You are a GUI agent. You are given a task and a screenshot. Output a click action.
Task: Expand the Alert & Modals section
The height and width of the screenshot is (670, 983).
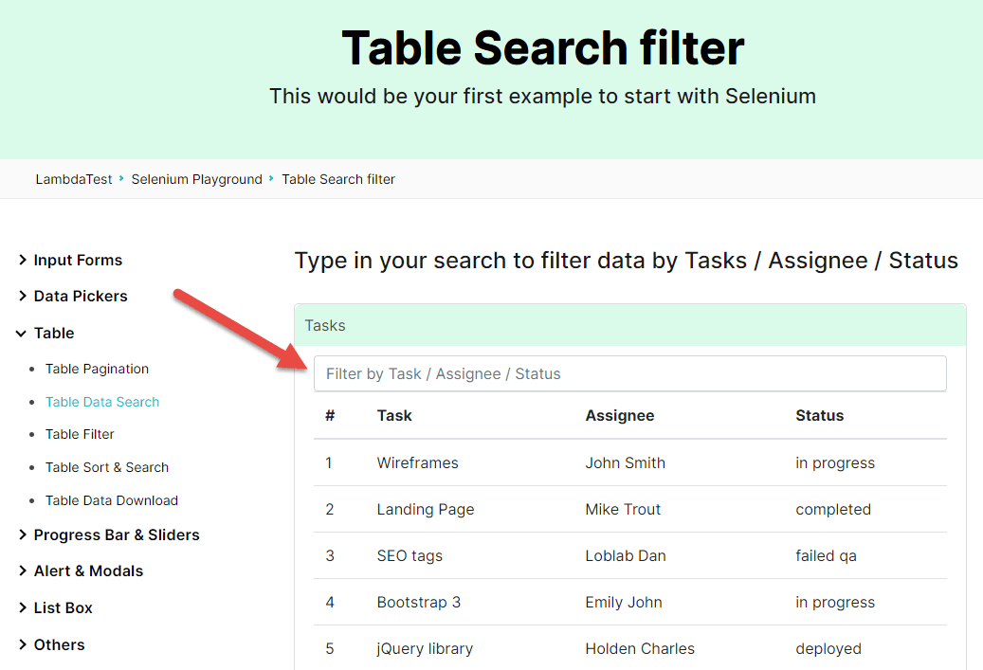pyautogui.click(x=88, y=570)
